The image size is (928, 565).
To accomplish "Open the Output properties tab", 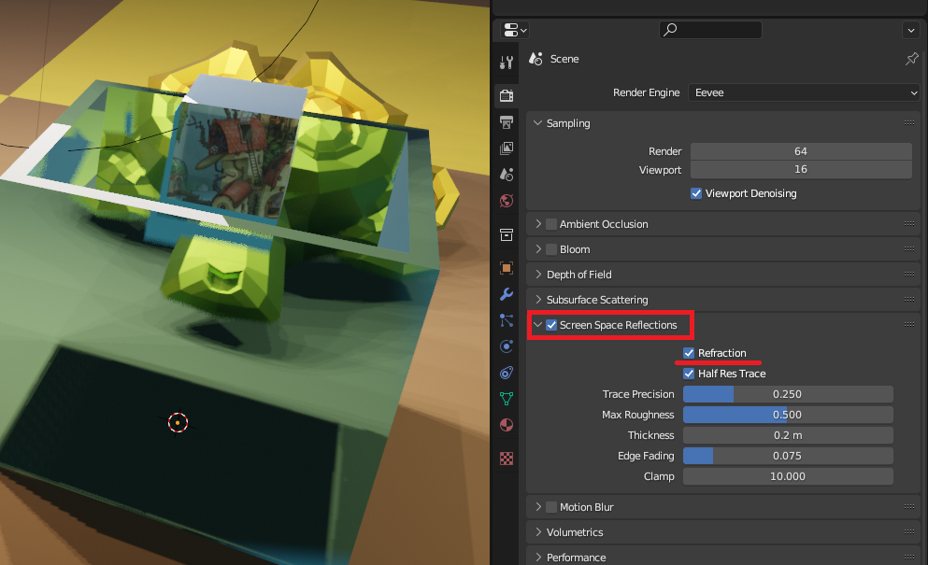I will (x=506, y=122).
